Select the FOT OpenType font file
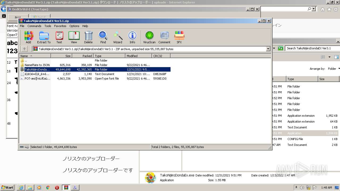 (x=95, y=79)
